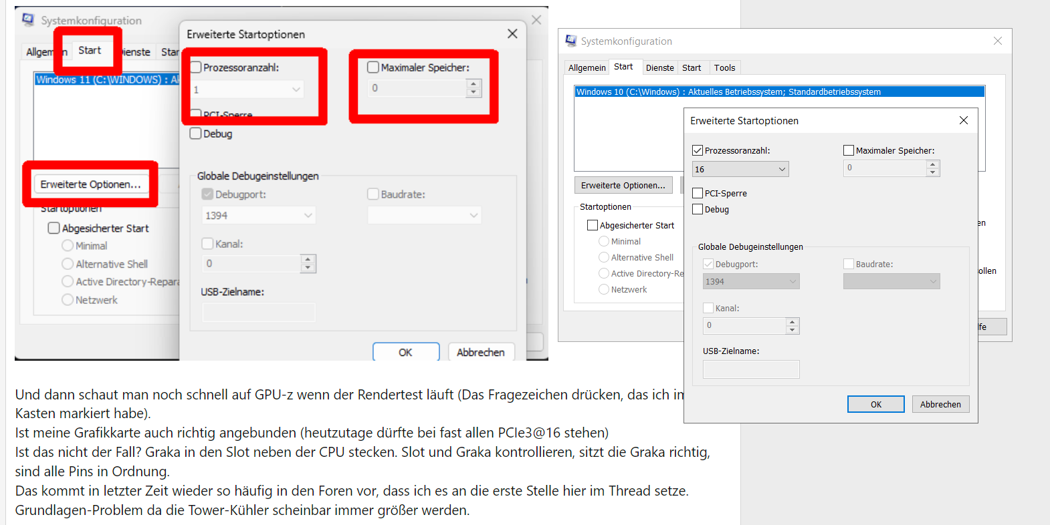Open Debugport 1394 dropdown in Windows 11 dialog
The height and width of the screenshot is (525, 1050).
click(259, 215)
